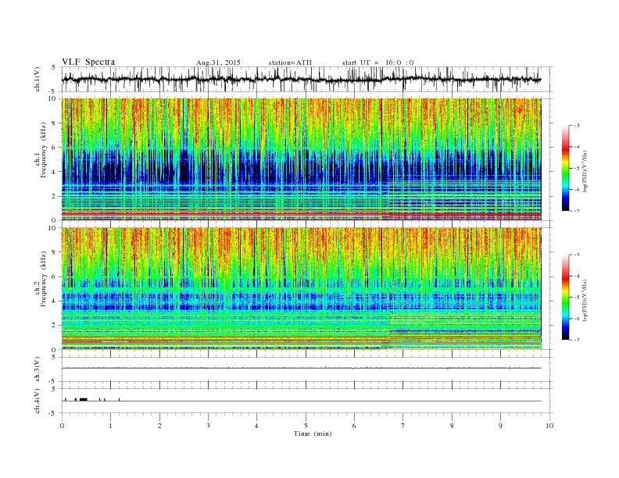619x478 pixels.
Task: Click the "-3" tick on ch.1 colorbar
Action: point(577,126)
